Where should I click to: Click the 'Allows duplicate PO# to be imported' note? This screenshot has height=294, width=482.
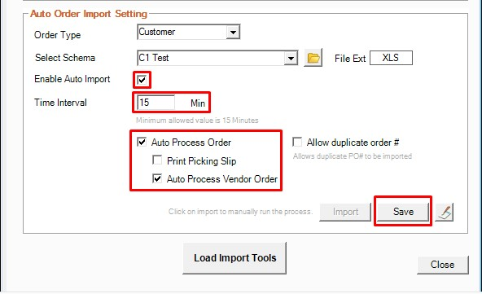tap(353, 156)
